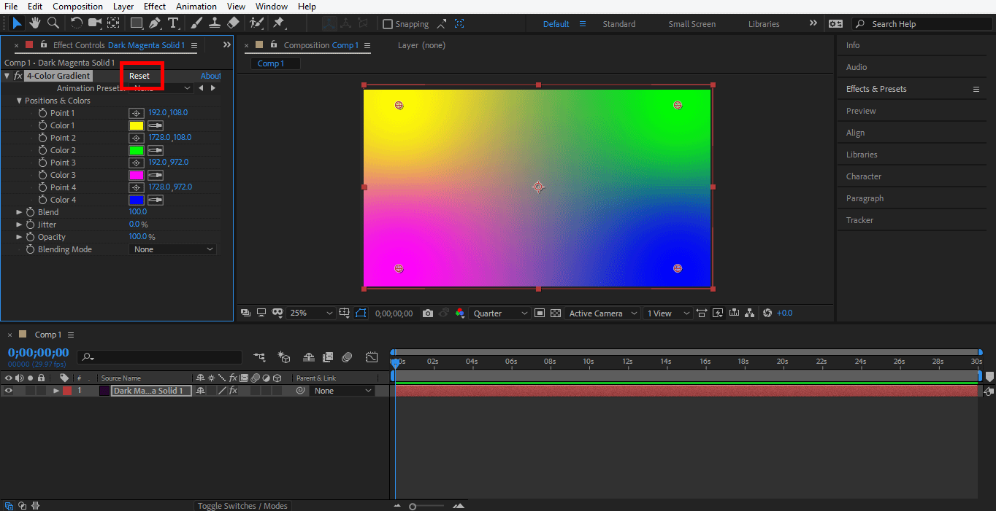The width and height of the screenshot is (996, 511).
Task: Select the Hand tool in toolbar
Action: click(34, 23)
